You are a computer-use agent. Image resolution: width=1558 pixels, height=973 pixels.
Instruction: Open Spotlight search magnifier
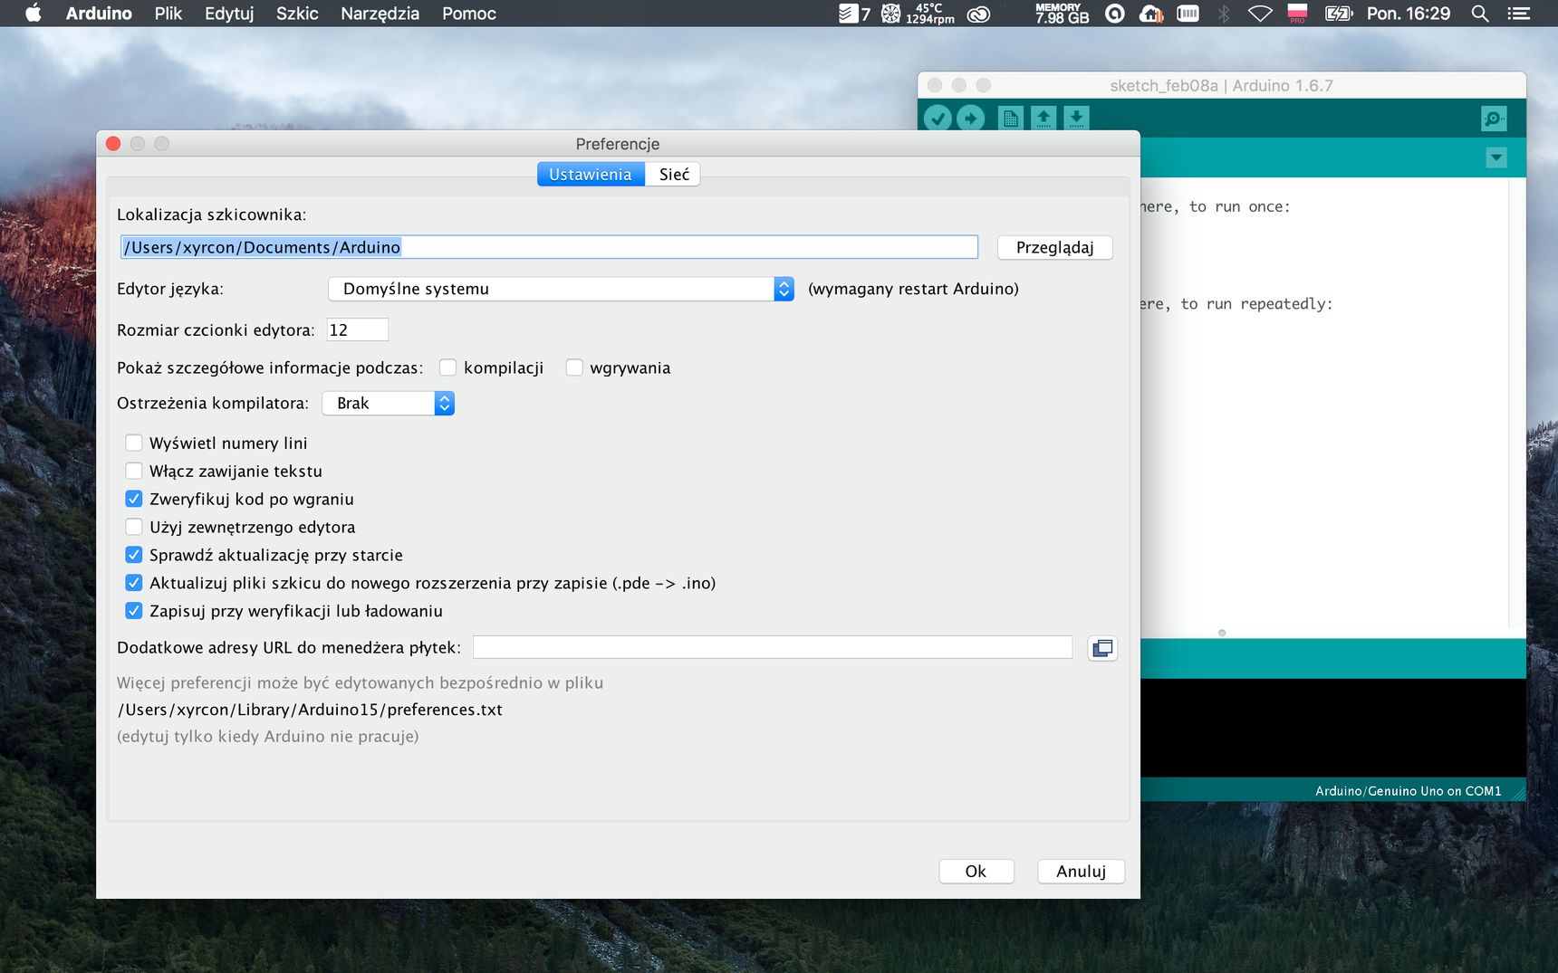coord(1480,14)
